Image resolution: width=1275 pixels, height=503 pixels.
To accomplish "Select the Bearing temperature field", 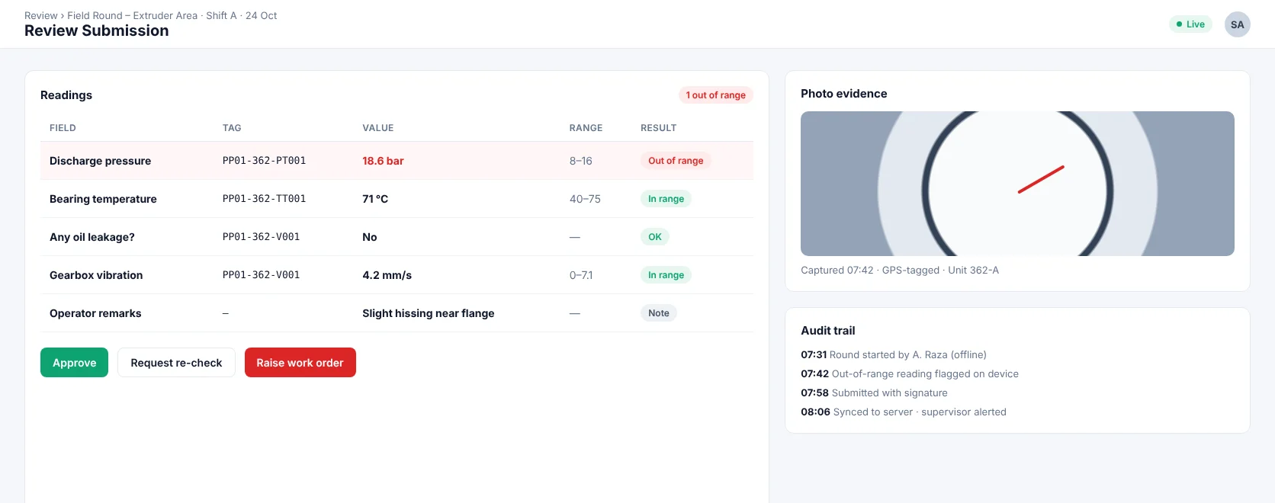I will [x=103, y=199].
